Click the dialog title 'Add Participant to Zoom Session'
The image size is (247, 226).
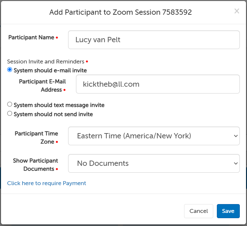tap(120, 12)
